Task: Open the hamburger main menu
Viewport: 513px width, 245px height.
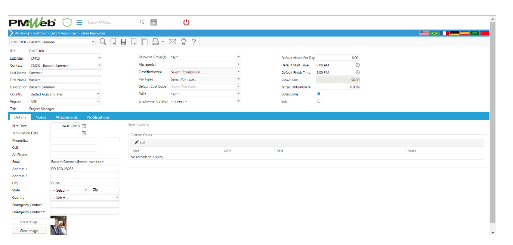Action: pyautogui.click(x=79, y=22)
